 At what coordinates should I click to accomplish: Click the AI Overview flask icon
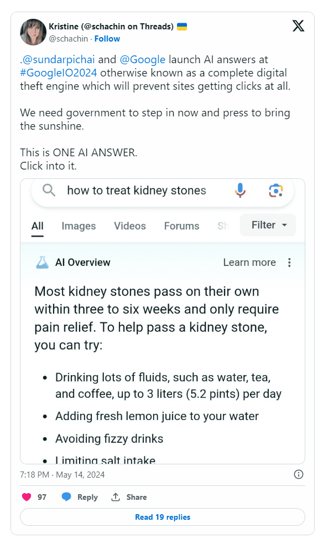point(42,263)
